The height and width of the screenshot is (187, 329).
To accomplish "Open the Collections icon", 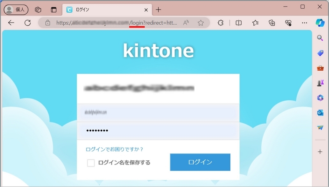I will [x=272, y=23].
